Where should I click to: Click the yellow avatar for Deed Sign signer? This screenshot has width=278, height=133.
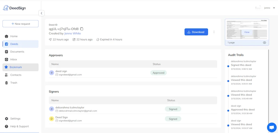51,119
